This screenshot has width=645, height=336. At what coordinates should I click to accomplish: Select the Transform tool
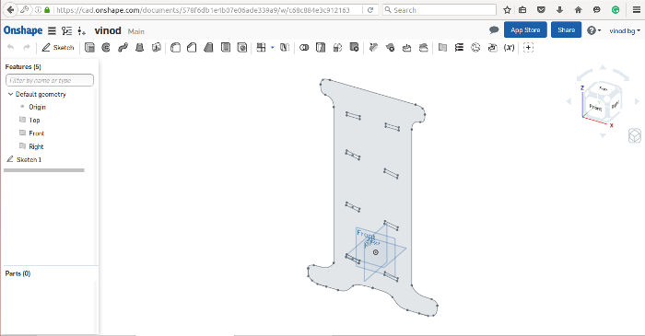click(x=337, y=48)
